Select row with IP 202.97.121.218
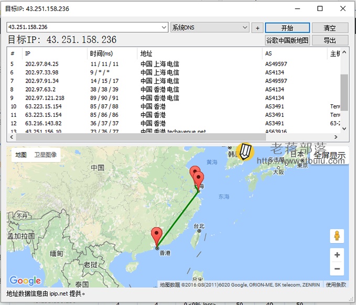Screen dimensions: 356x305 click(x=174, y=98)
